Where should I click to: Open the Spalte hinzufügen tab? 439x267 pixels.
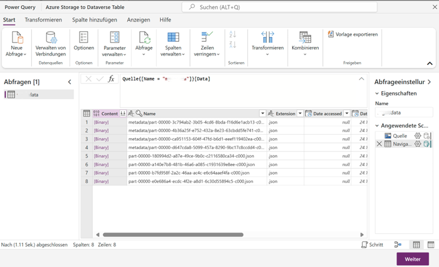pos(94,20)
